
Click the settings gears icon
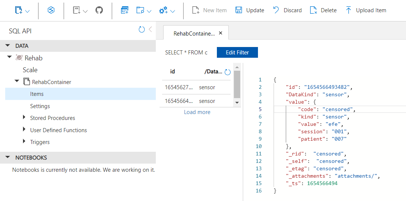pyautogui.click(x=163, y=11)
